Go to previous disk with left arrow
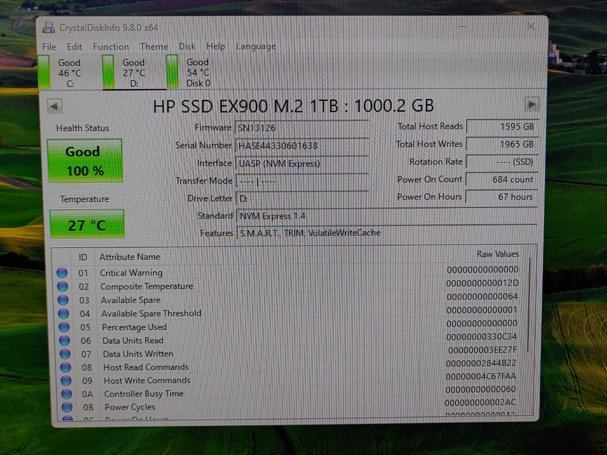This screenshot has height=455, width=607. (x=54, y=106)
